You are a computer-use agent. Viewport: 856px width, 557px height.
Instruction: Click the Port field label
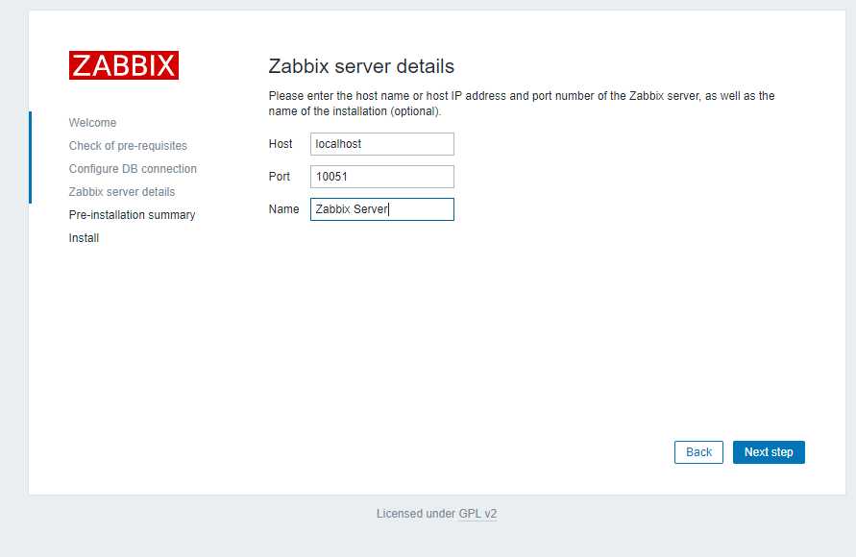pyautogui.click(x=279, y=177)
